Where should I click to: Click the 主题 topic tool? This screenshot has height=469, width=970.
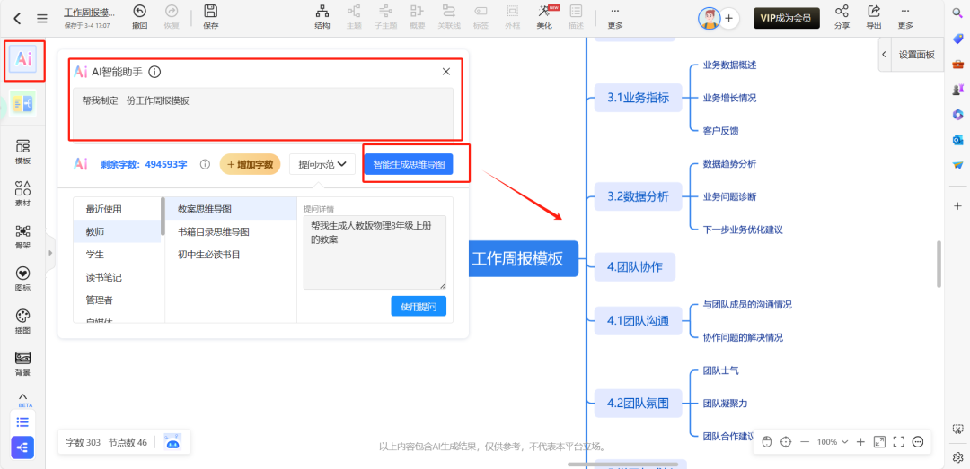[x=354, y=17]
